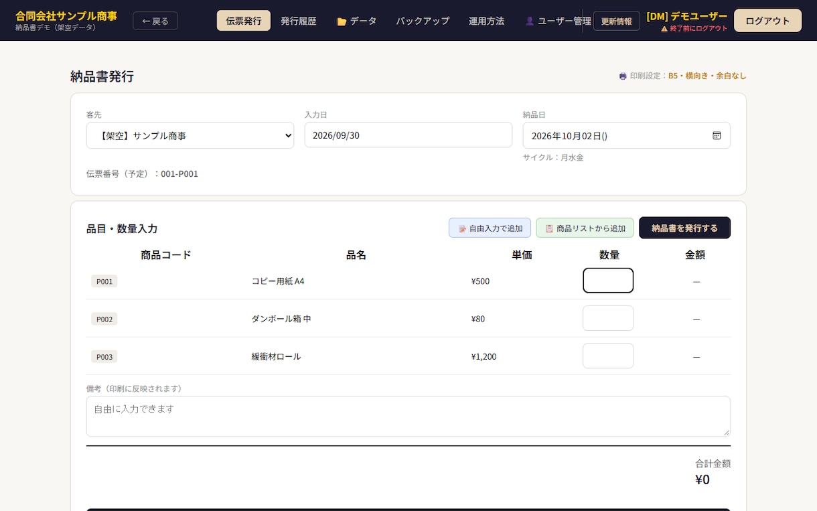Click the P003 product code badge

click(x=104, y=356)
